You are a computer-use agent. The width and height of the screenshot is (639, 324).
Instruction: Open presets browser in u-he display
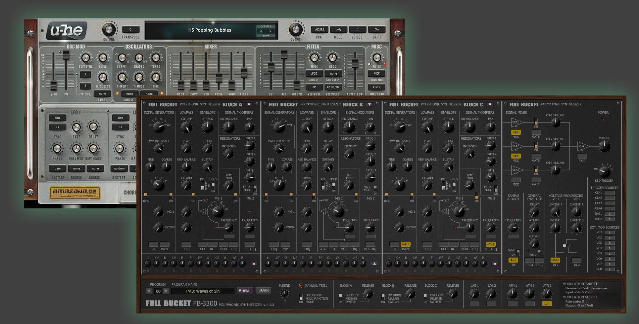(266, 26)
